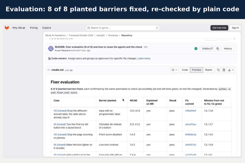Focus the Search or go to field

pyautogui.click(x=123, y=28)
